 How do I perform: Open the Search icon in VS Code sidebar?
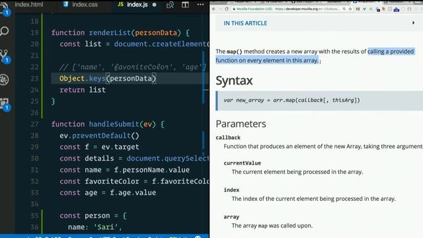click(5, 31)
